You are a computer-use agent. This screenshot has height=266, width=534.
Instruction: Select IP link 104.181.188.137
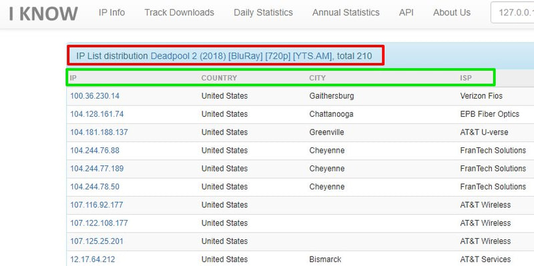click(x=99, y=132)
